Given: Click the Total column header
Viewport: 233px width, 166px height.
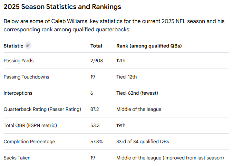Looking at the screenshot, I should coord(96,46).
